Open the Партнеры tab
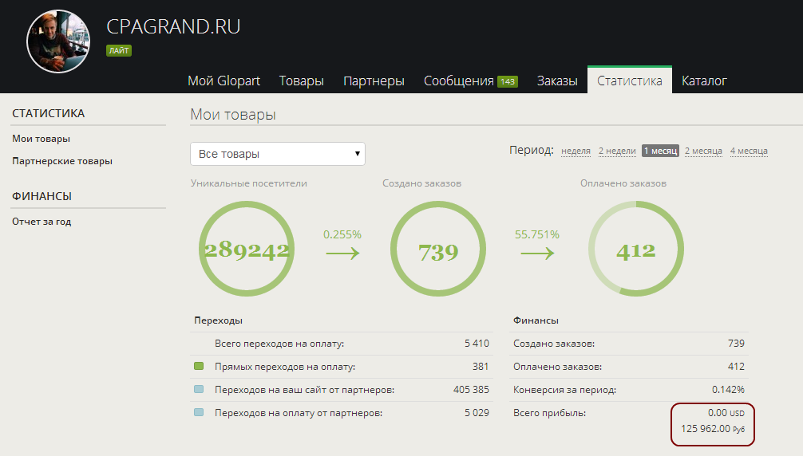 coord(374,81)
